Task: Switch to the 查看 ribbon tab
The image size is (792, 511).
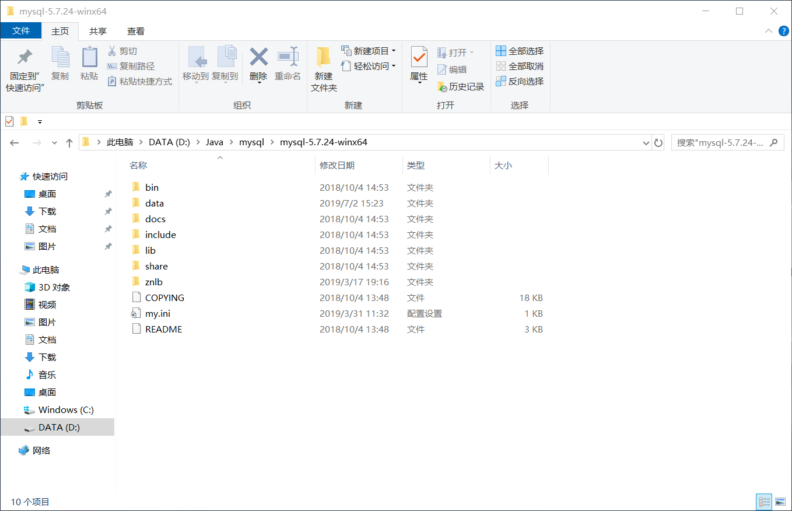Action: tap(135, 31)
